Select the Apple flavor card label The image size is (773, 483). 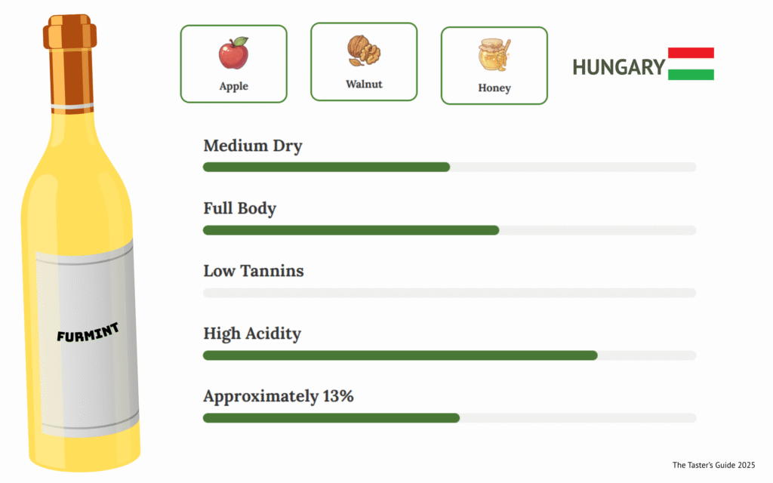pyautogui.click(x=233, y=86)
